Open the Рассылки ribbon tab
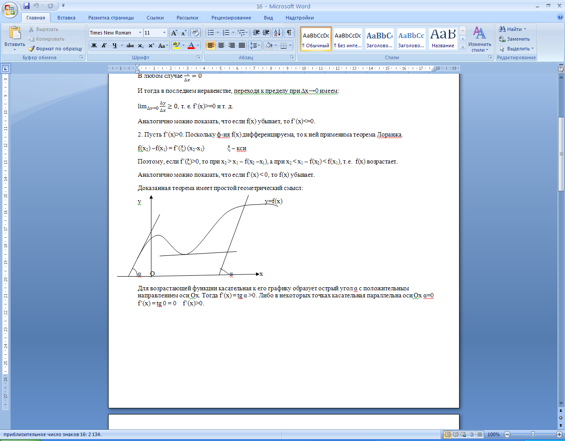 [x=187, y=18]
